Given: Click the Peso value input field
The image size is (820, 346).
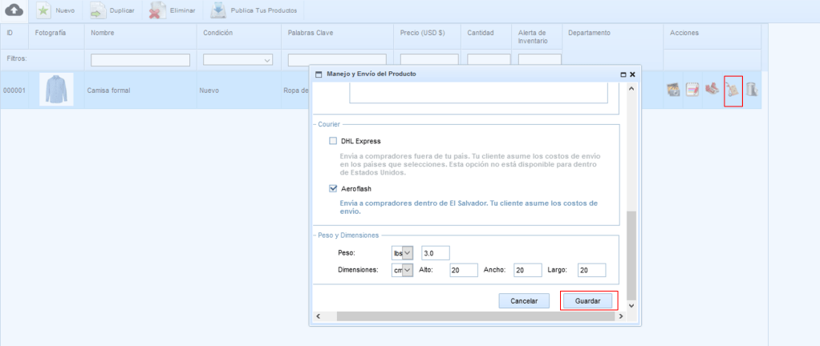Looking at the screenshot, I should pyautogui.click(x=436, y=253).
